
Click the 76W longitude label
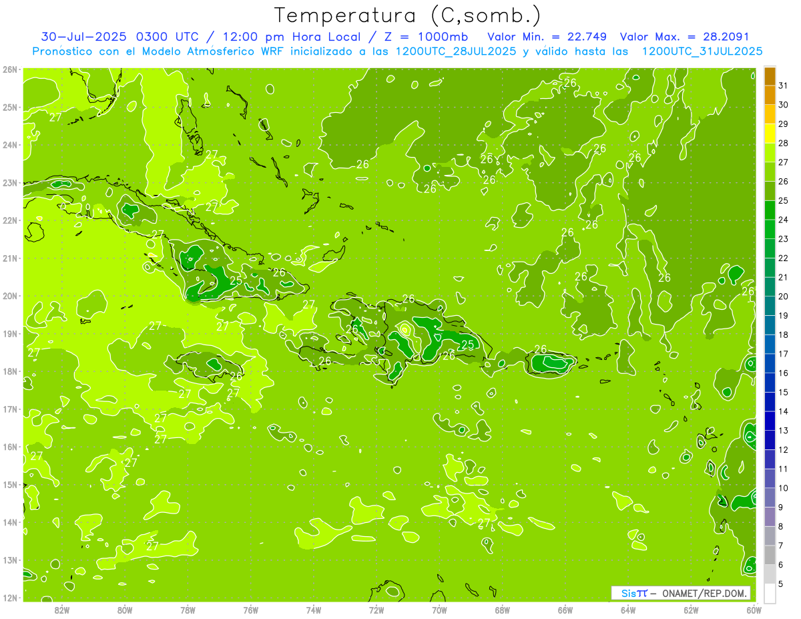pyautogui.click(x=251, y=609)
